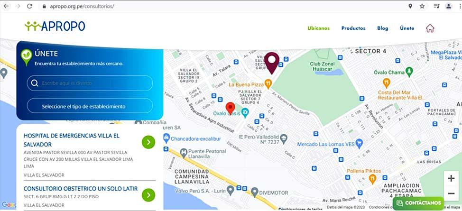Click AMPLIACION PACHACAMAC 4 ETAPA label
Viewport: 462px width, 211px height.
tap(401, 190)
